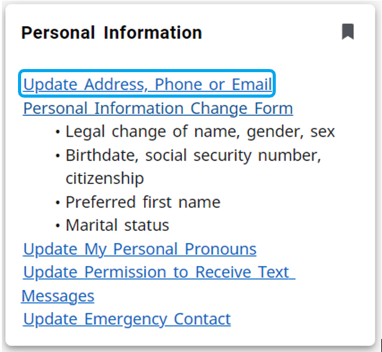Open the Personal Information Change Form link

tap(158, 108)
